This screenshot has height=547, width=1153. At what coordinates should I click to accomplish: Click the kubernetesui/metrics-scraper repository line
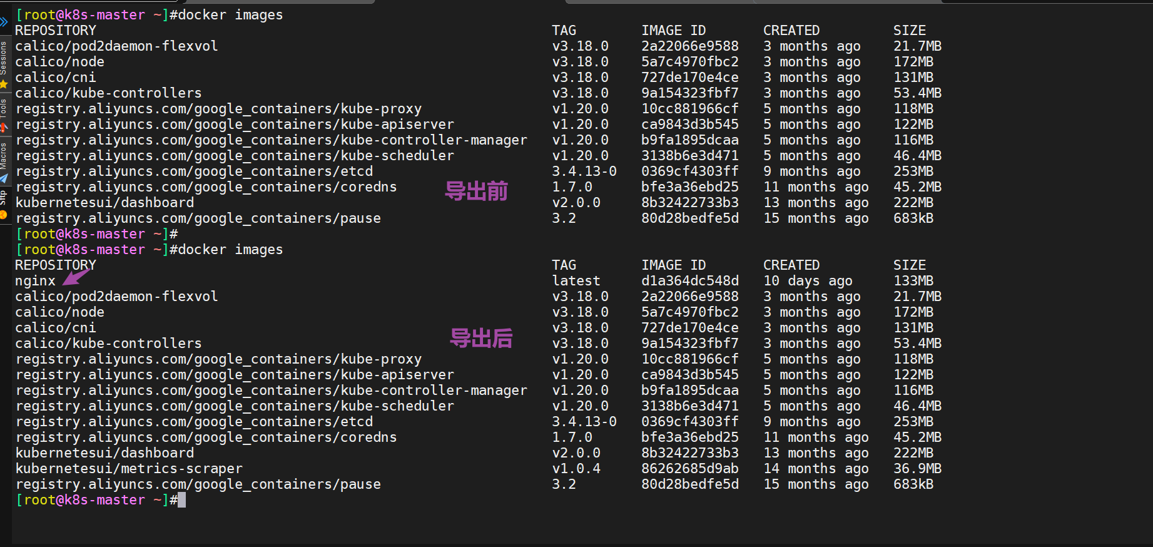pos(129,468)
